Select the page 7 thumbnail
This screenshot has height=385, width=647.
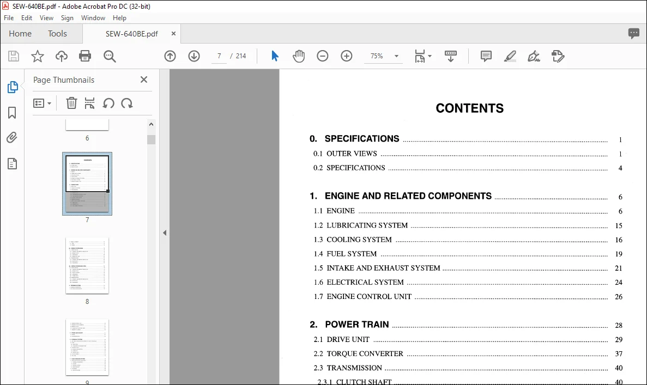[87, 184]
